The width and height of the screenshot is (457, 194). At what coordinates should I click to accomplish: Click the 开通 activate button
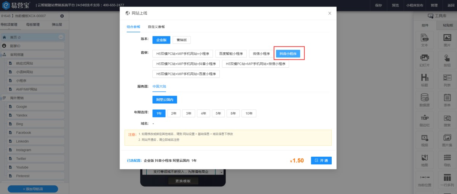pyautogui.click(x=321, y=161)
